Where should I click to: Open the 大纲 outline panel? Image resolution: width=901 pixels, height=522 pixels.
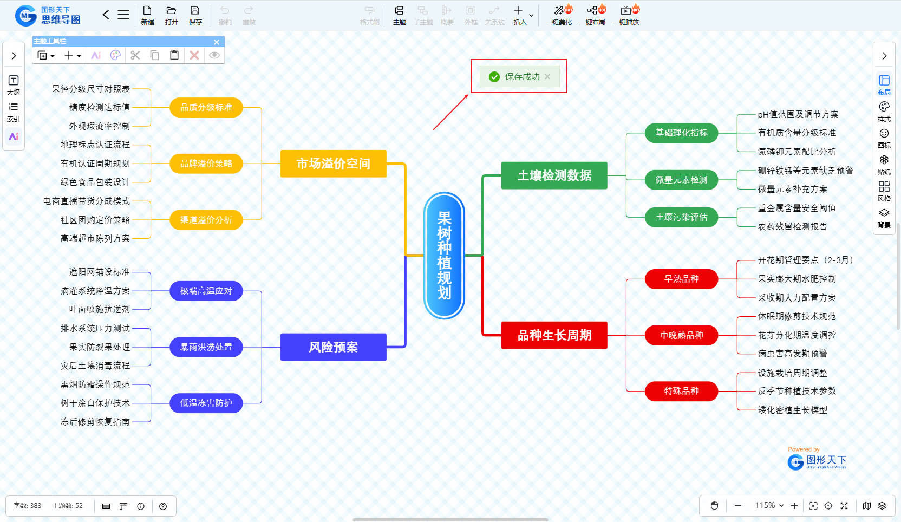click(14, 85)
